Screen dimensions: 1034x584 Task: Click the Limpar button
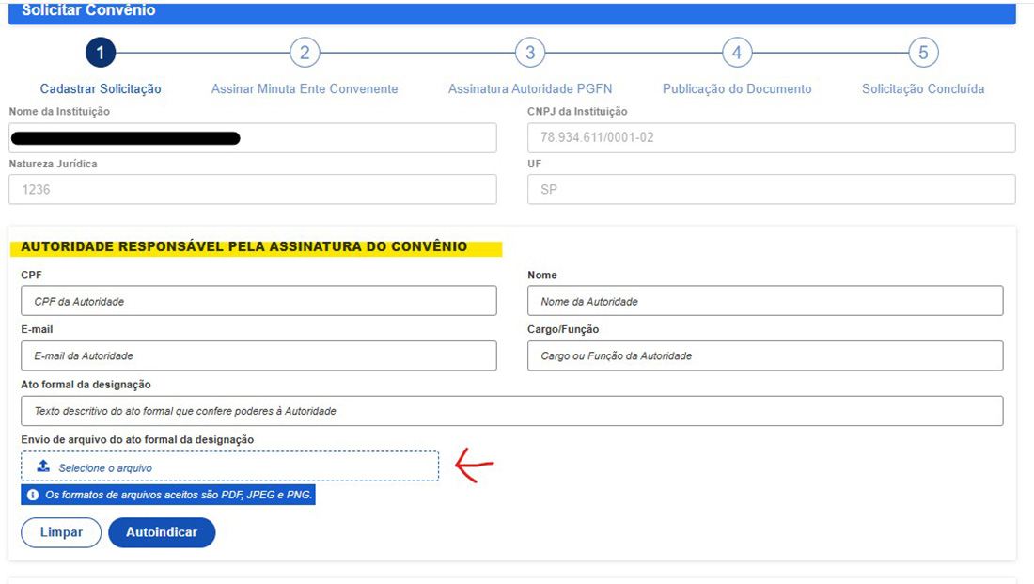(61, 532)
